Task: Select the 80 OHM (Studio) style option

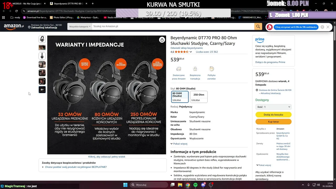Action: pos(180,97)
